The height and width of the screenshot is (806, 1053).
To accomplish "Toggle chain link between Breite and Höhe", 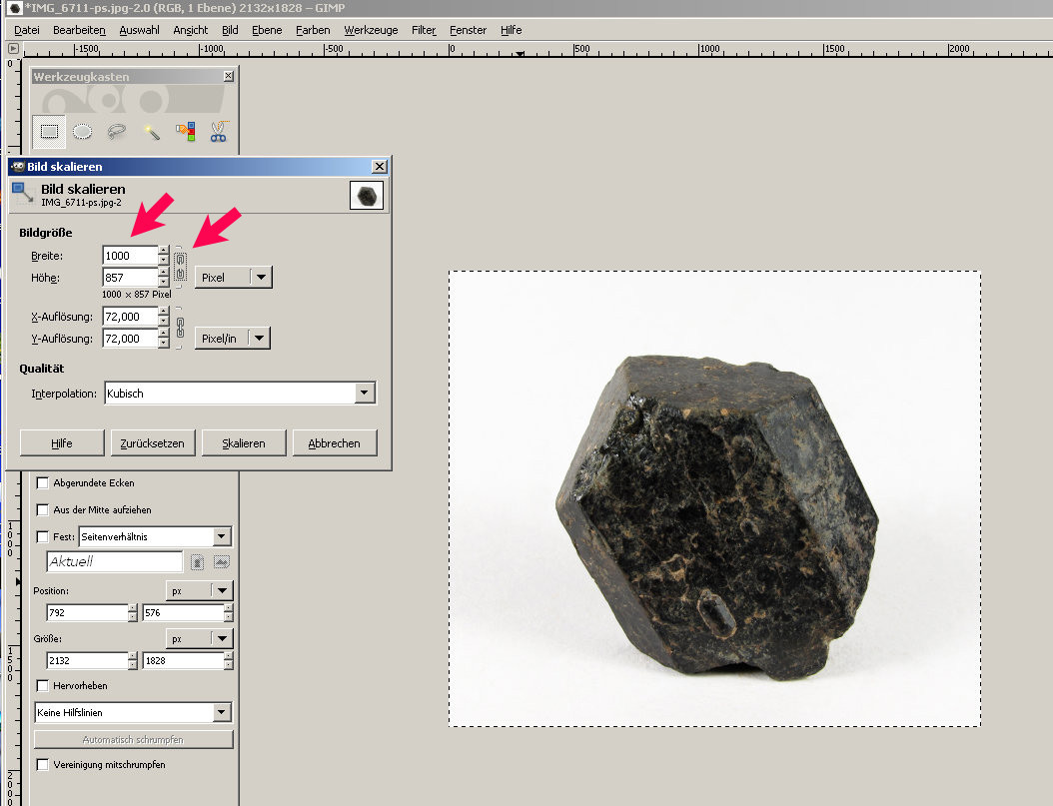I will pyautogui.click(x=180, y=267).
